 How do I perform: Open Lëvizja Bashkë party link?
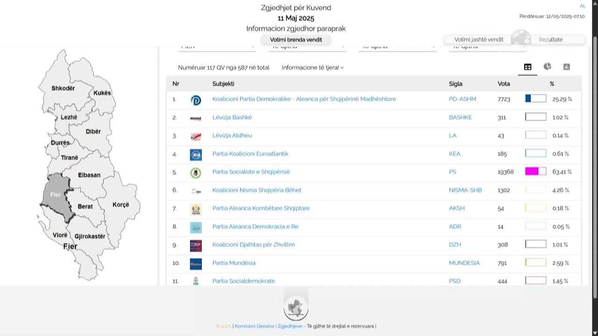click(x=232, y=117)
